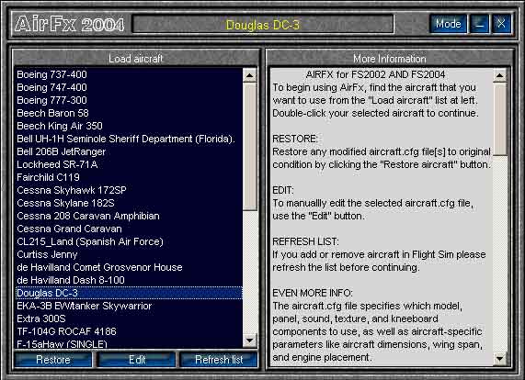Click the EDIT: heading in info text
The width and height of the screenshot is (525, 380).
282,190
